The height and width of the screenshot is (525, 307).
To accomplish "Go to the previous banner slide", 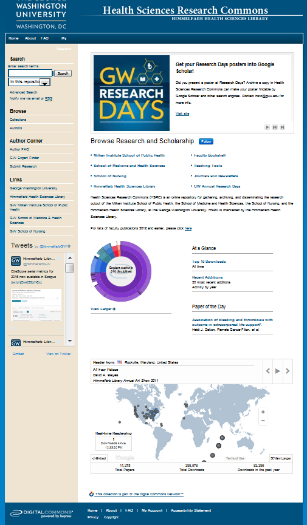I will (x=275, y=127).
